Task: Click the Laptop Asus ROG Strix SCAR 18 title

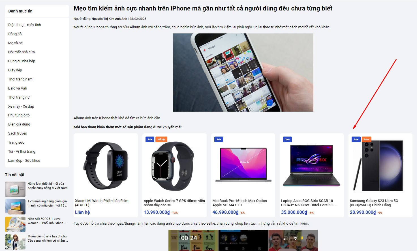Action: (x=309, y=203)
